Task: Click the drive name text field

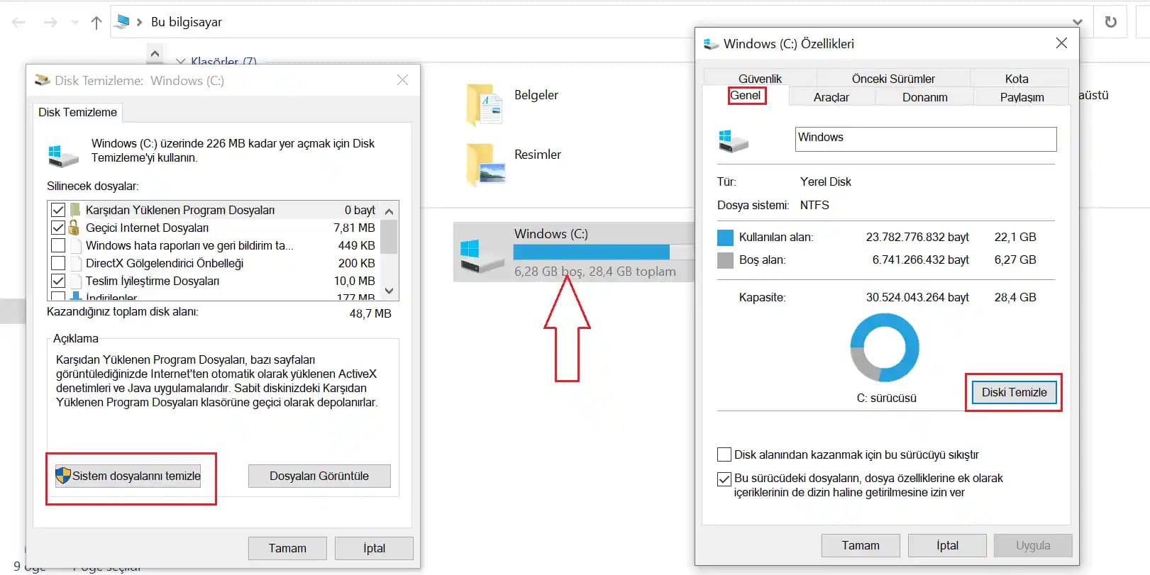Action: click(925, 139)
